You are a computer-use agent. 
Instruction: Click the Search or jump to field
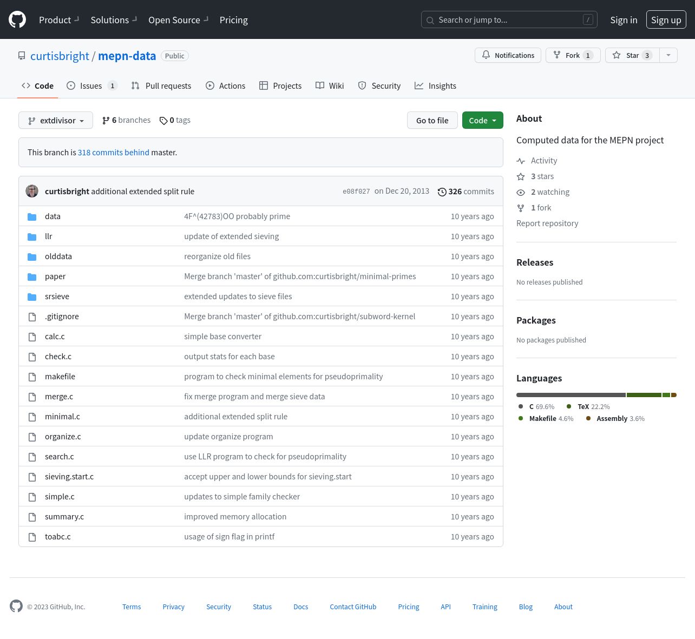(509, 19)
